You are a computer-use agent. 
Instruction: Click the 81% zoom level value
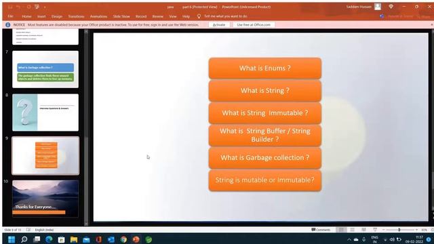tap(424, 230)
